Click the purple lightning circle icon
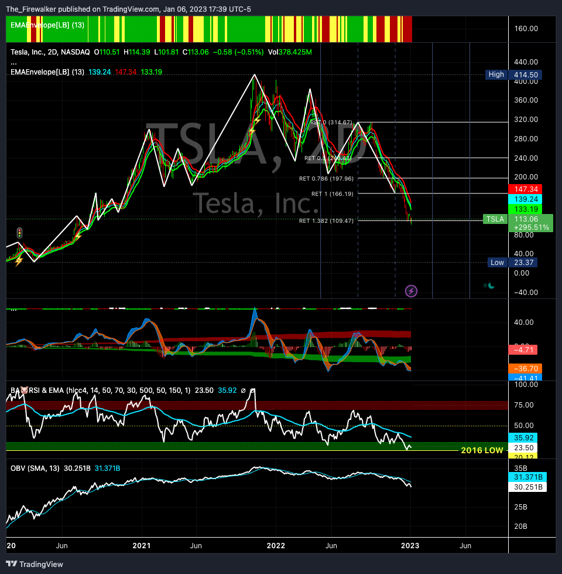 411,291
